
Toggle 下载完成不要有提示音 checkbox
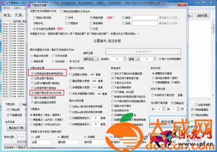[x=113, y=78]
